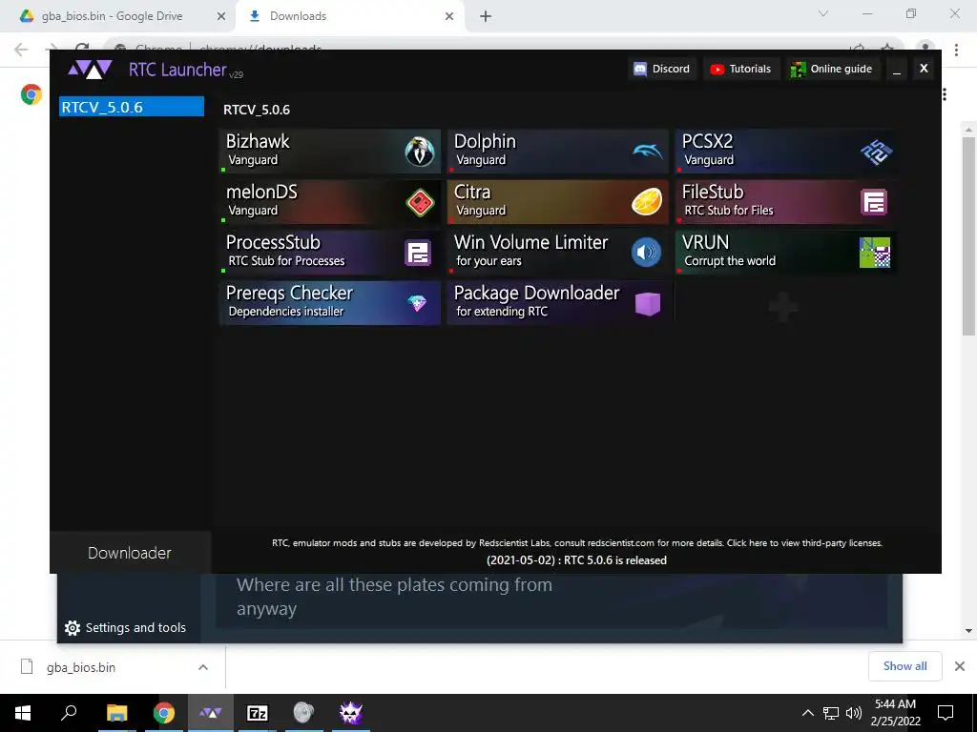Click the Tutorials button
This screenshot has width=977, height=732.
[741, 69]
